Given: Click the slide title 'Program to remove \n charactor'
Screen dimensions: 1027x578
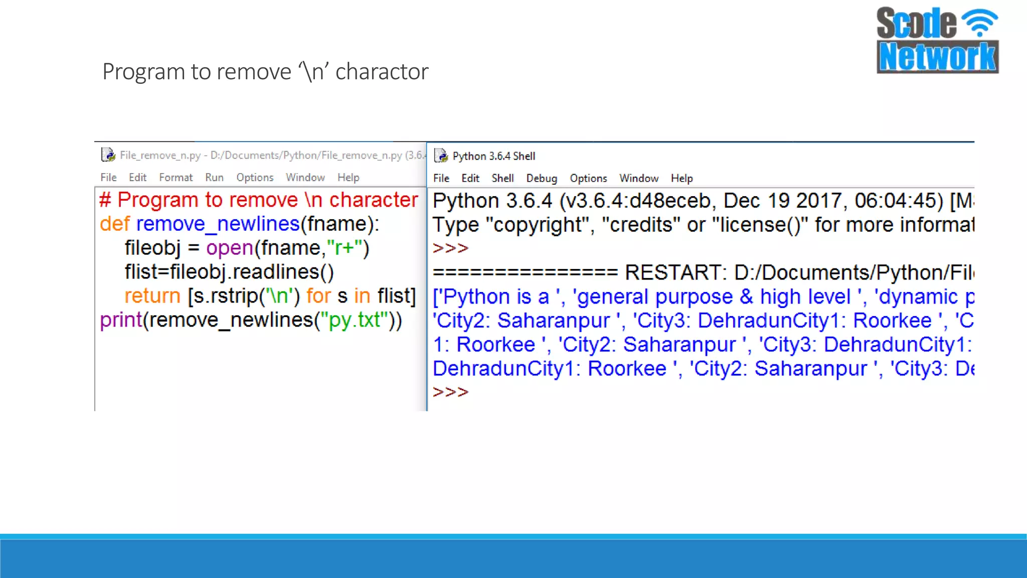Looking at the screenshot, I should (265, 71).
